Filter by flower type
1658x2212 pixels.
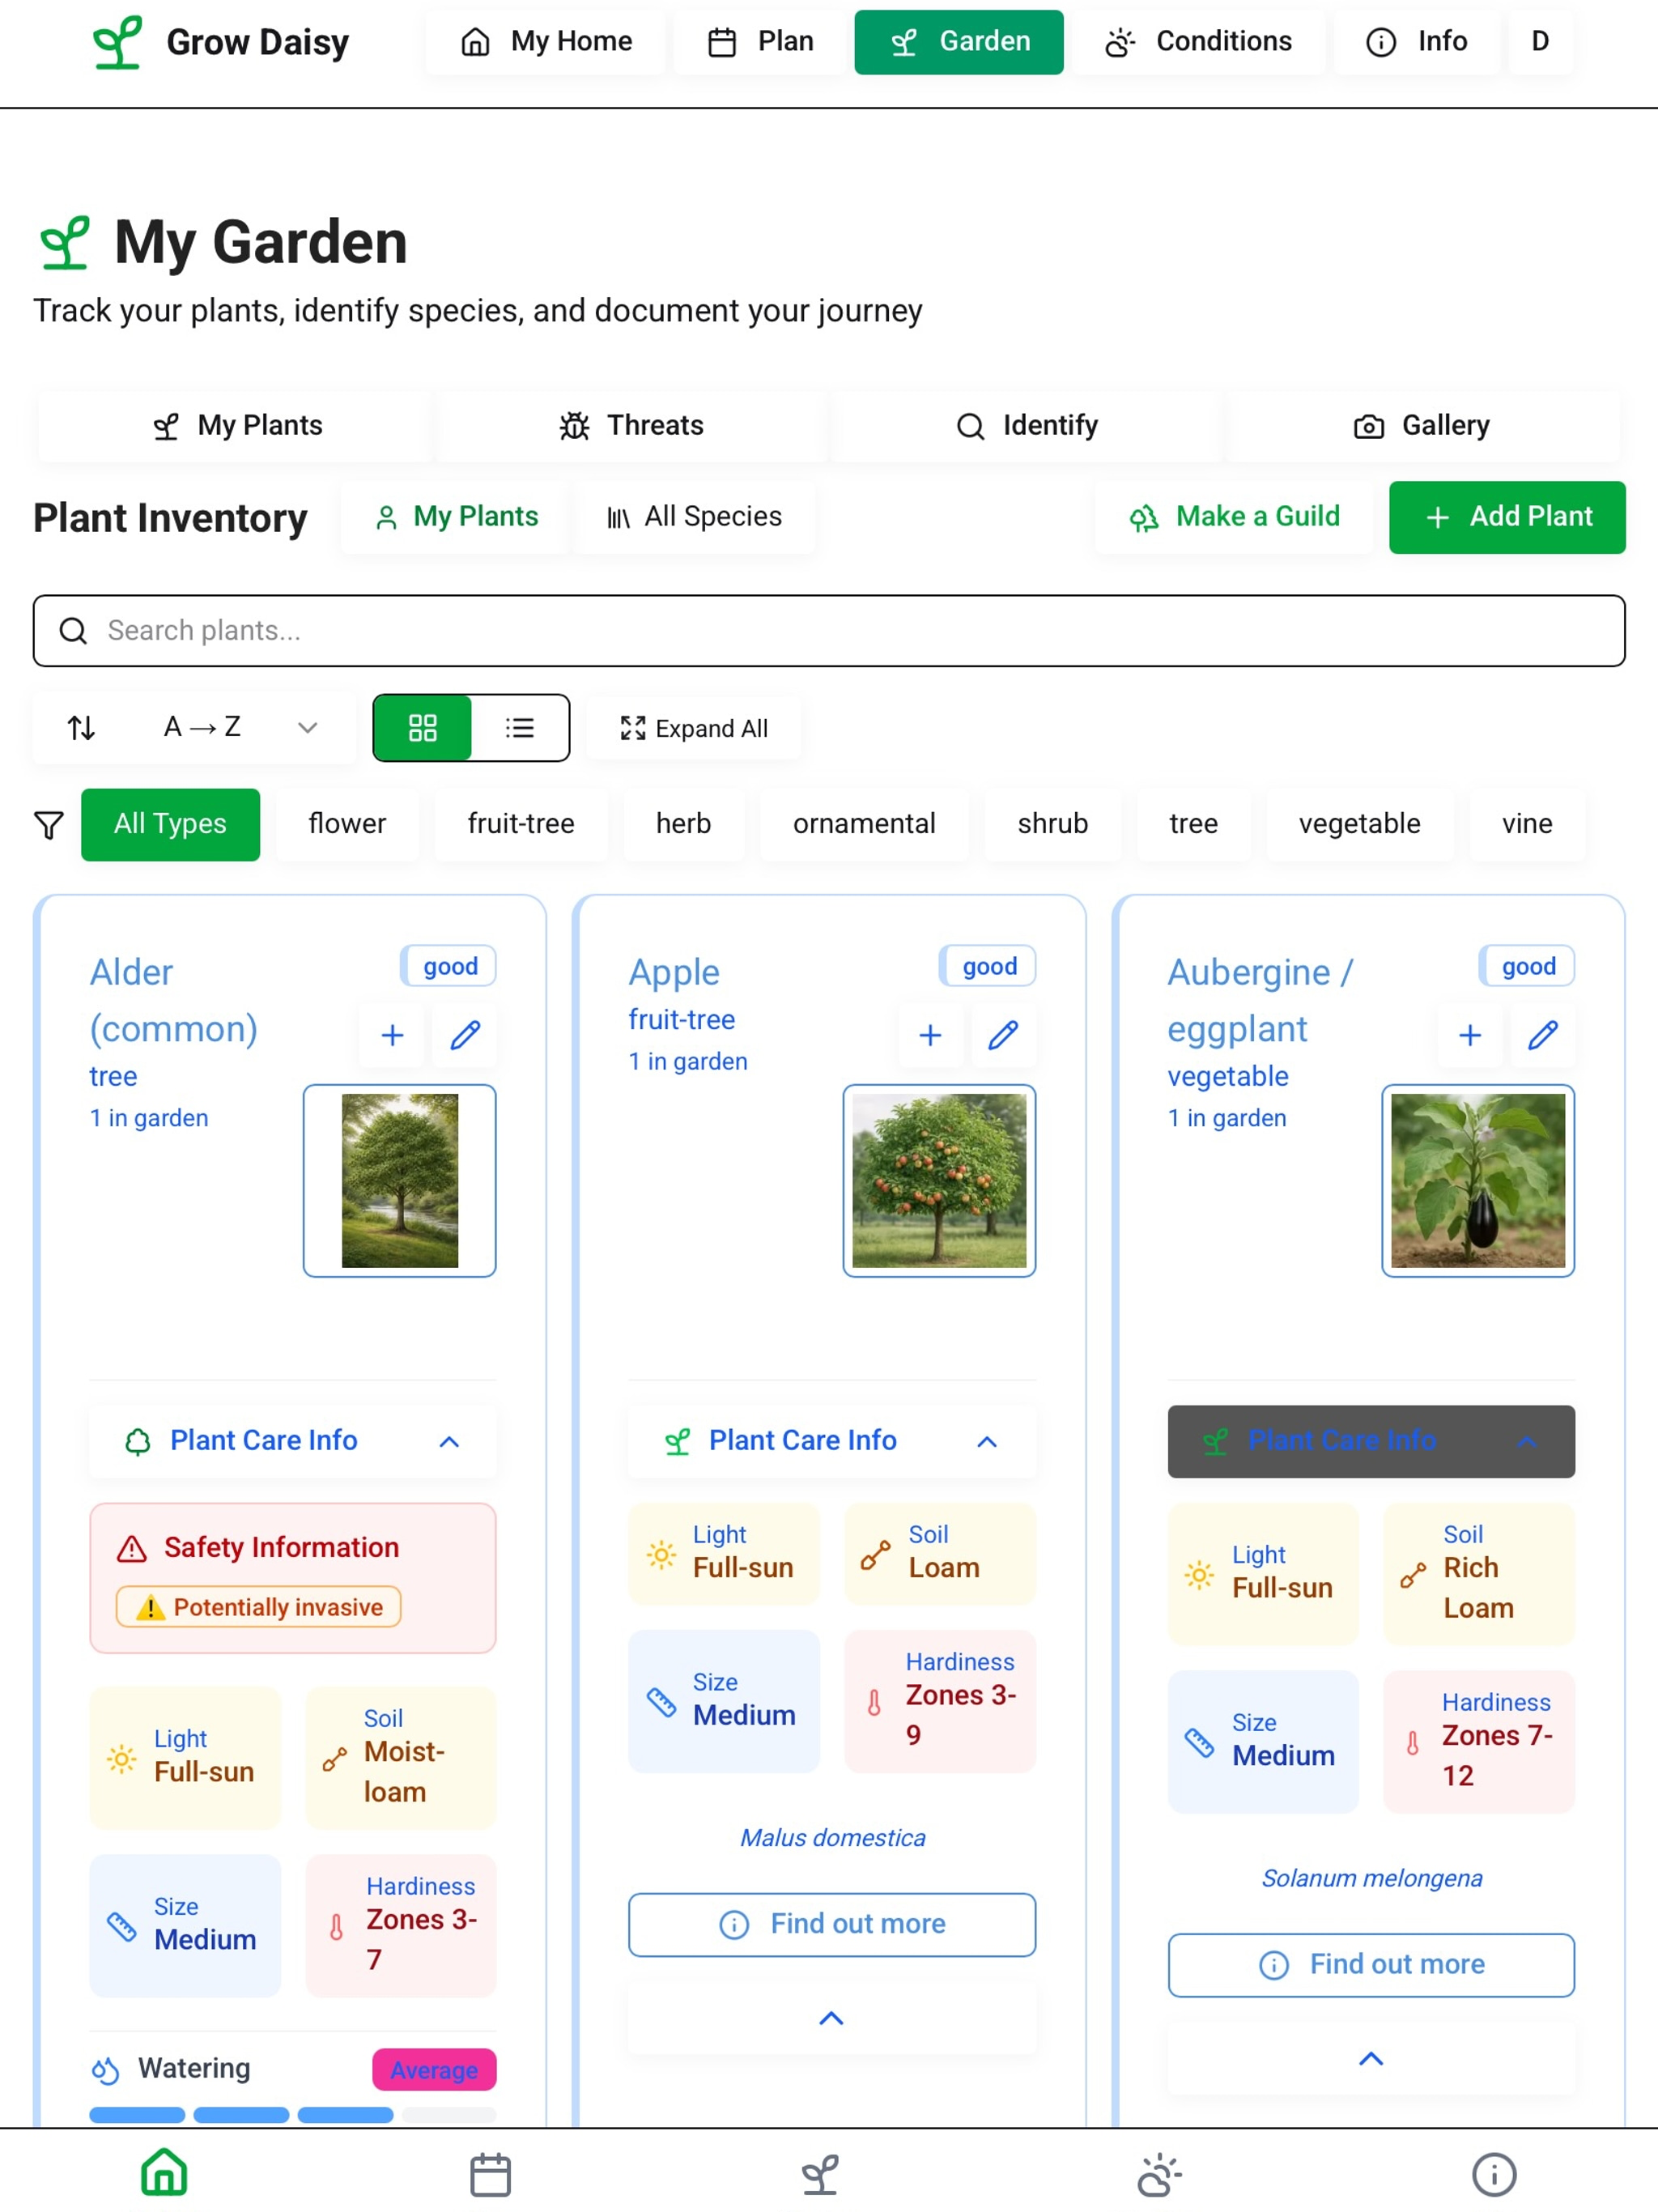point(347,825)
